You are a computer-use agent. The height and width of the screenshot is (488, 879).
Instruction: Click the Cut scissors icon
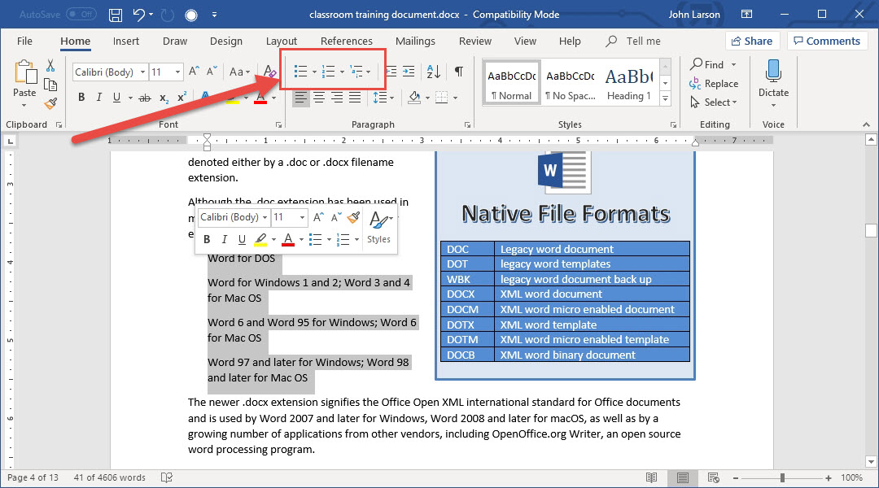[x=50, y=66]
